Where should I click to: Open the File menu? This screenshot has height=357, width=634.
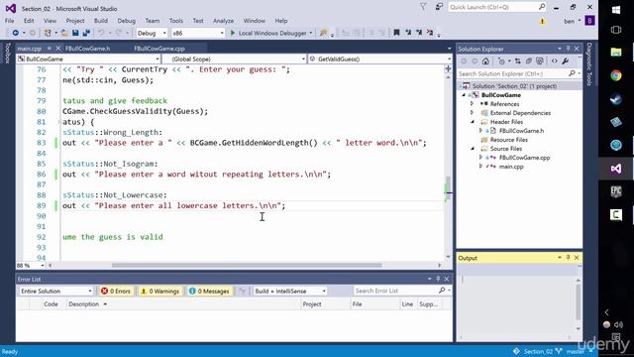pos(9,21)
